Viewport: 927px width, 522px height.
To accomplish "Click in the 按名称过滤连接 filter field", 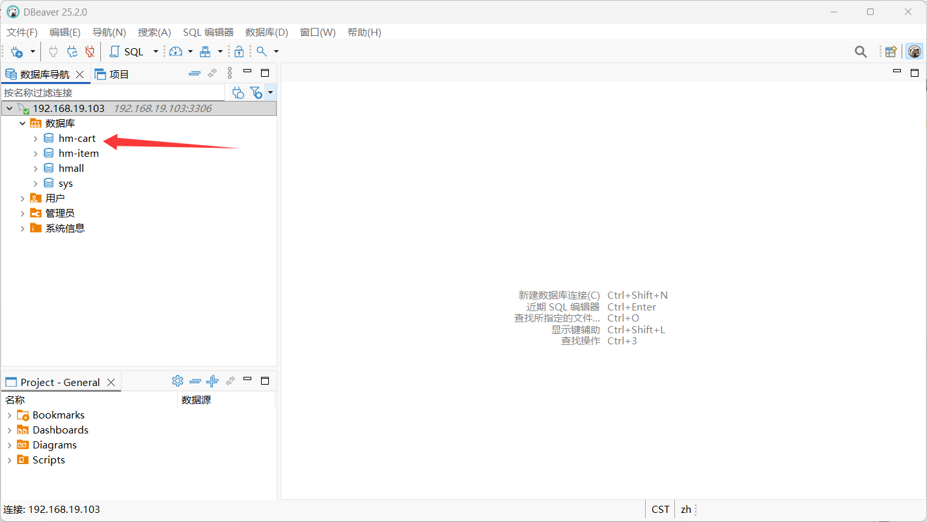I will (111, 92).
